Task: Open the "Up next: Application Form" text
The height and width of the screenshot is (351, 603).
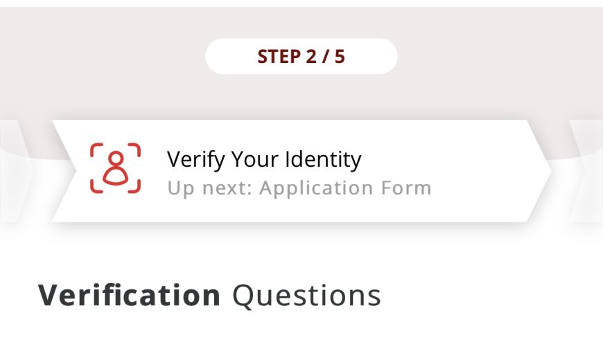Action: click(299, 188)
